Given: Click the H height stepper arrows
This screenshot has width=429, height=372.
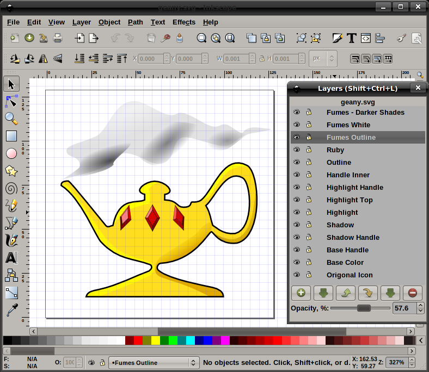Looking at the screenshot, I should [x=302, y=59].
